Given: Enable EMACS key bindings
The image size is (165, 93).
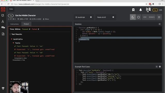Looking at the screenshot, I should [152, 17].
